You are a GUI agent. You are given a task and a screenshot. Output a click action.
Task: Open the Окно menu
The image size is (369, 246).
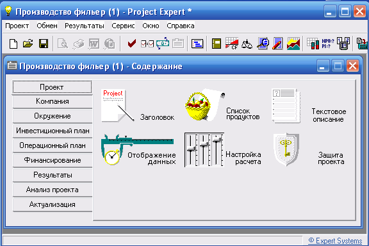pos(151,26)
